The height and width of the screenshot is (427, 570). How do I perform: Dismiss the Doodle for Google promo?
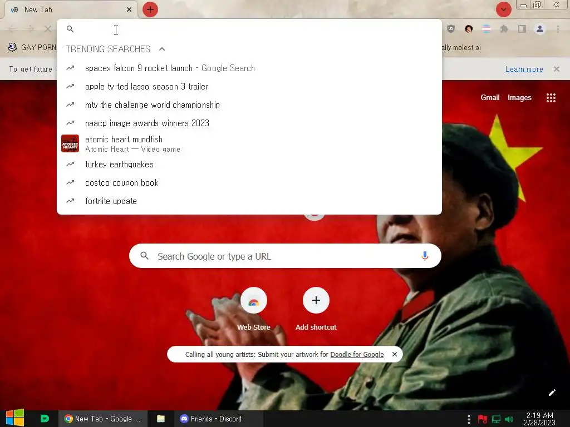[x=395, y=354]
